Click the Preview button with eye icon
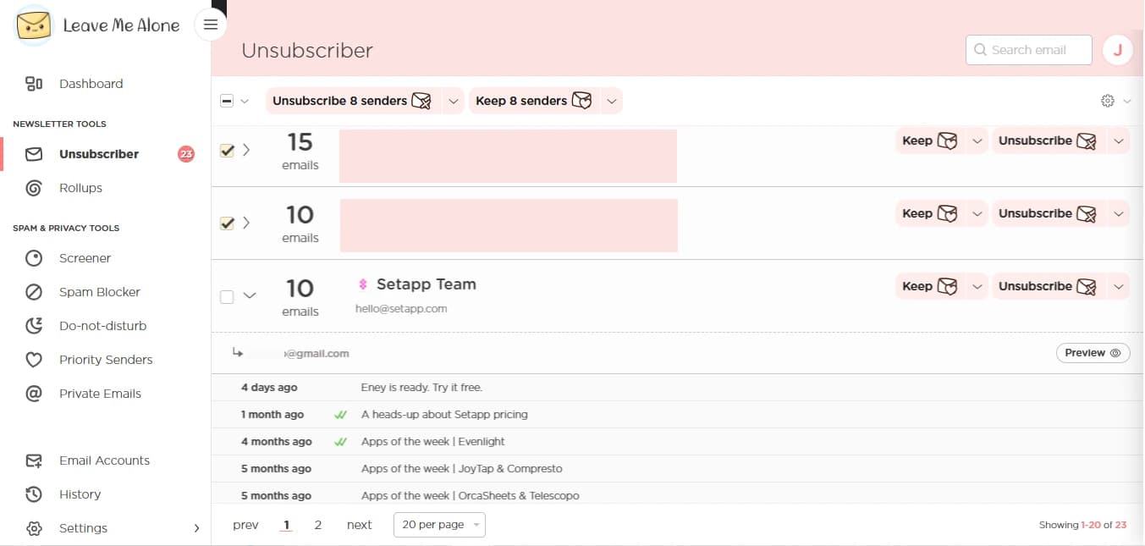 click(1093, 353)
